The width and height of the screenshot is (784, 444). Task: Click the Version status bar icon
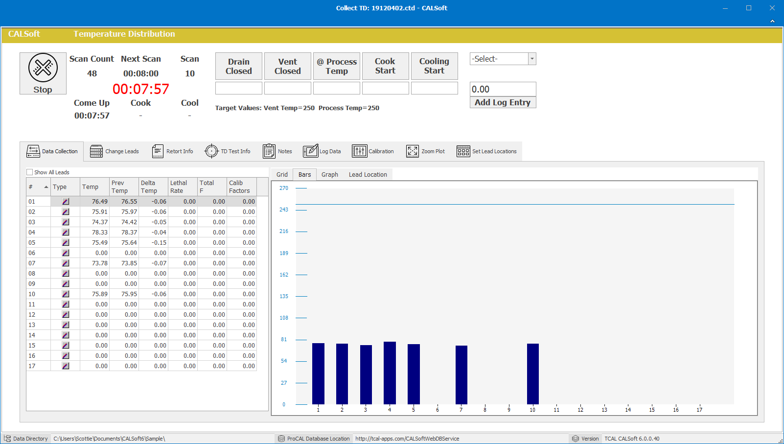(x=576, y=439)
